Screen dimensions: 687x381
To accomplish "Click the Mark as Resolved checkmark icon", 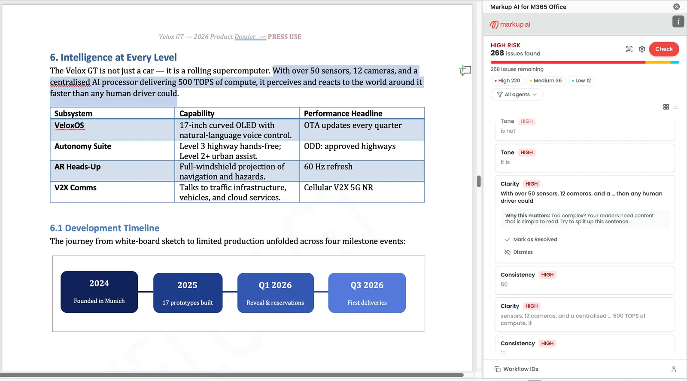I will point(507,239).
